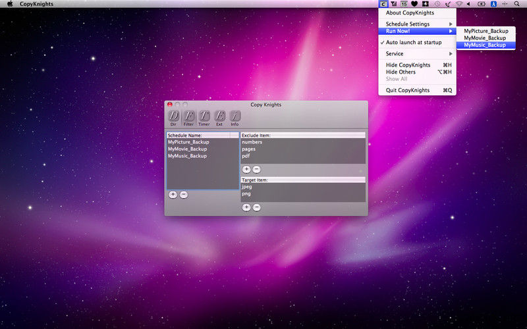Click the '15' calendar menu bar icon
527x329 pixels.
tap(404, 4)
